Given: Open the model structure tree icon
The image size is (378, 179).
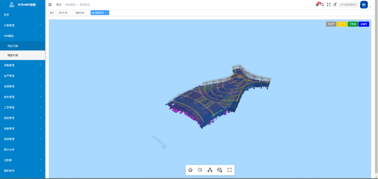Looking at the screenshot, I should coord(210,170).
